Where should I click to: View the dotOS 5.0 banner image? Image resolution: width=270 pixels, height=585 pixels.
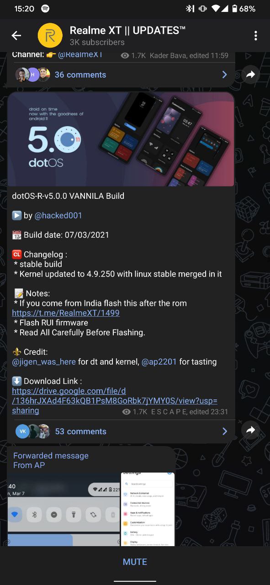tap(121, 139)
